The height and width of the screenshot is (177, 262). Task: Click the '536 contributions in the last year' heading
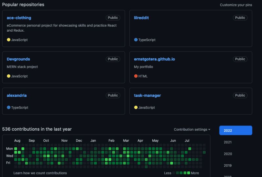click(x=37, y=129)
